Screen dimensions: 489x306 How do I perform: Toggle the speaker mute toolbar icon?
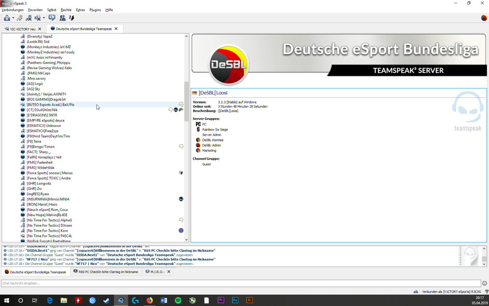point(38,18)
